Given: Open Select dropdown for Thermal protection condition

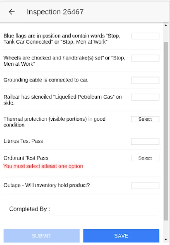Looking at the screenshot, I should tap(145, 119).
